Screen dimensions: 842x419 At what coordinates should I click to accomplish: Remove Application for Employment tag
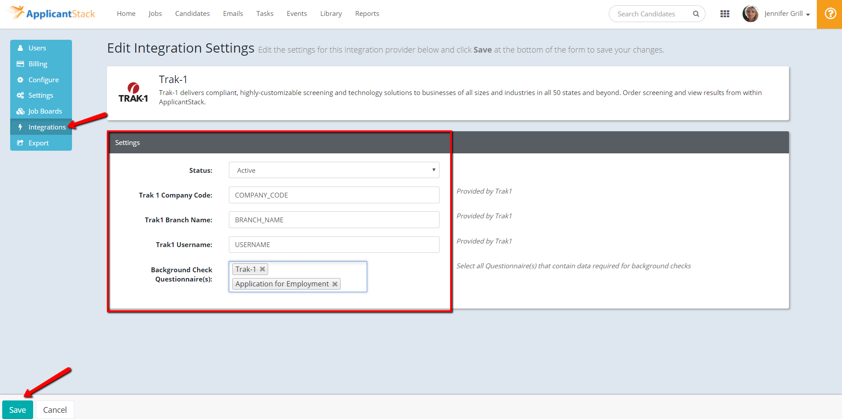click(335, 284)
